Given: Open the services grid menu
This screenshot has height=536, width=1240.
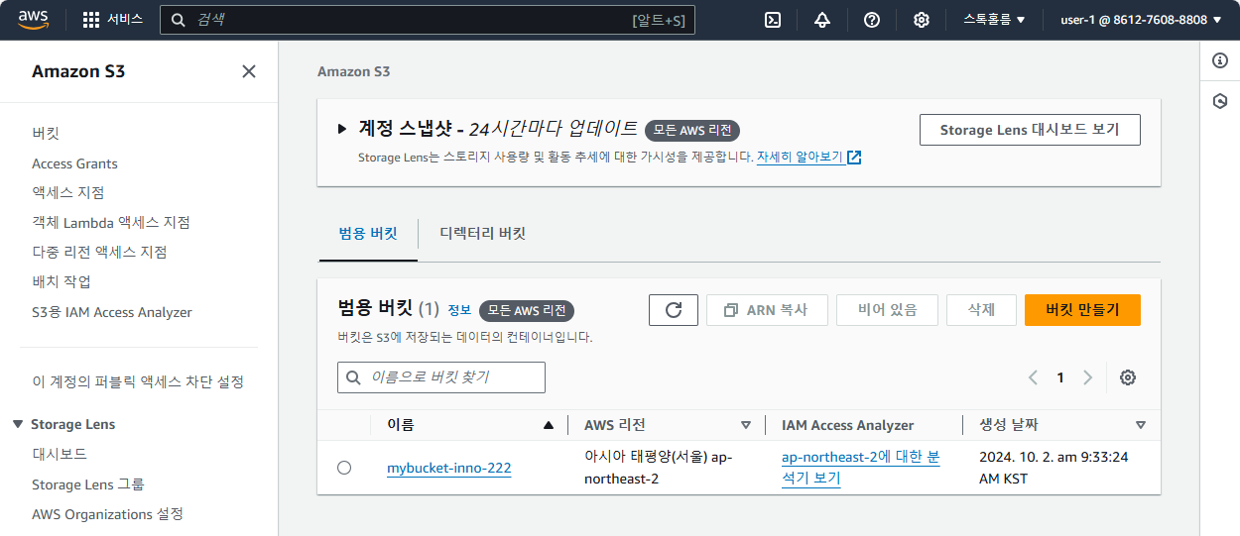Looking at the screenshot, I should [x=112, y=20].
